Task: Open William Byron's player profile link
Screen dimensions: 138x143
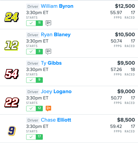Action: click(57, 6)
